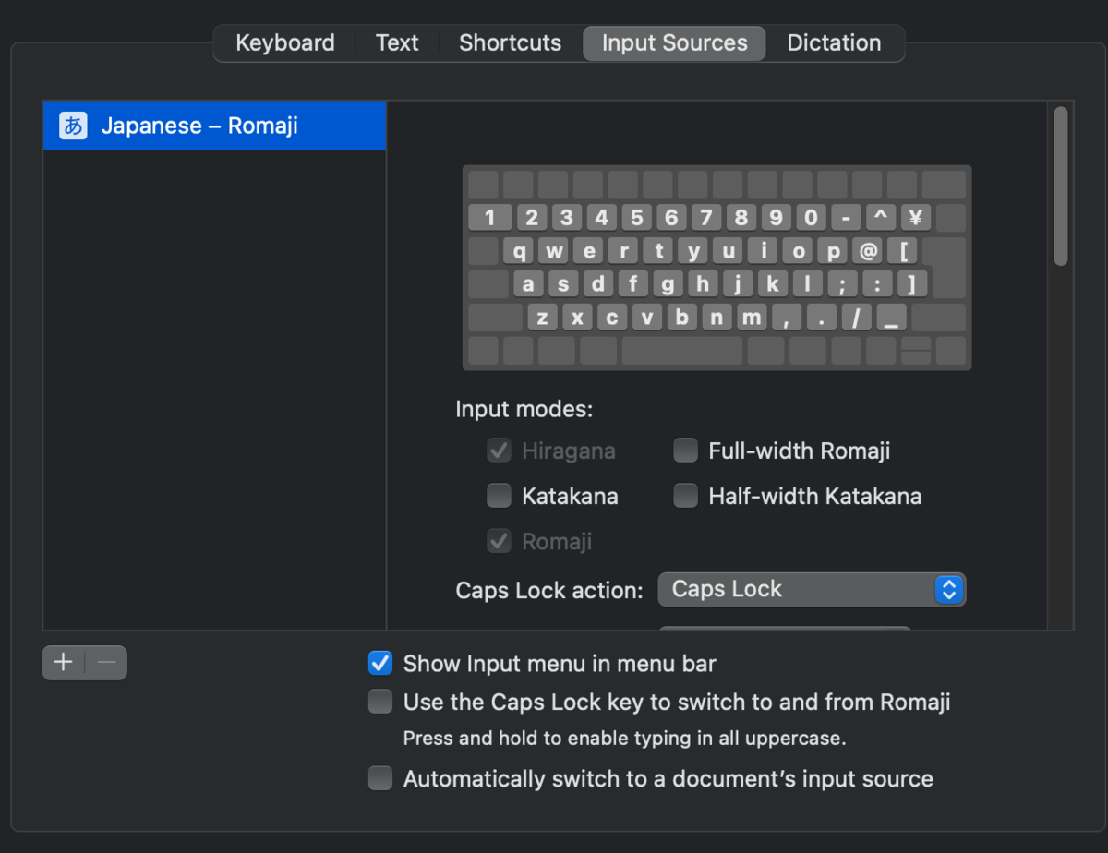This screenshot has width=1108, height=853.
Task: Click the yen key on keyboard preview
Action: [916, 218]
